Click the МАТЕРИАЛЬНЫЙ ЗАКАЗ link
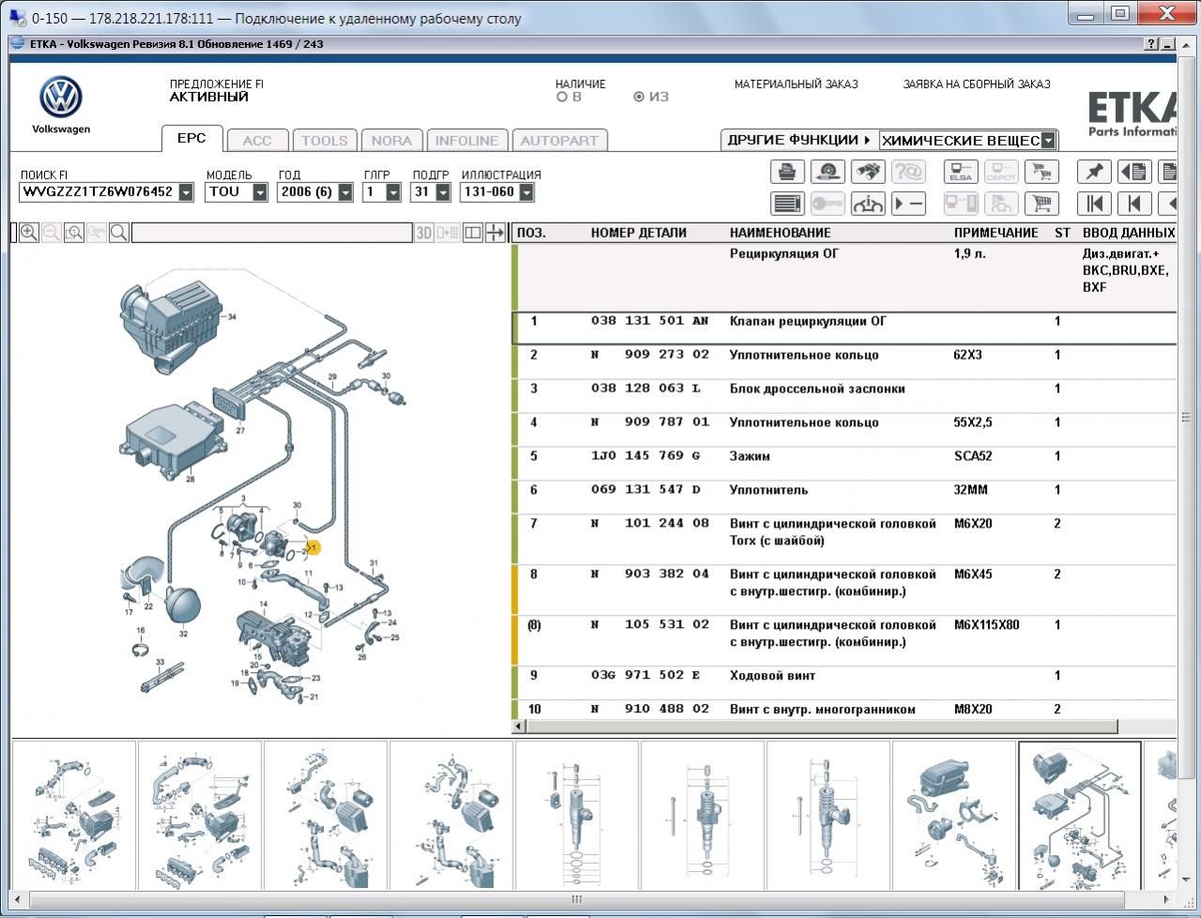1201x918 pixels. [796, 84]
